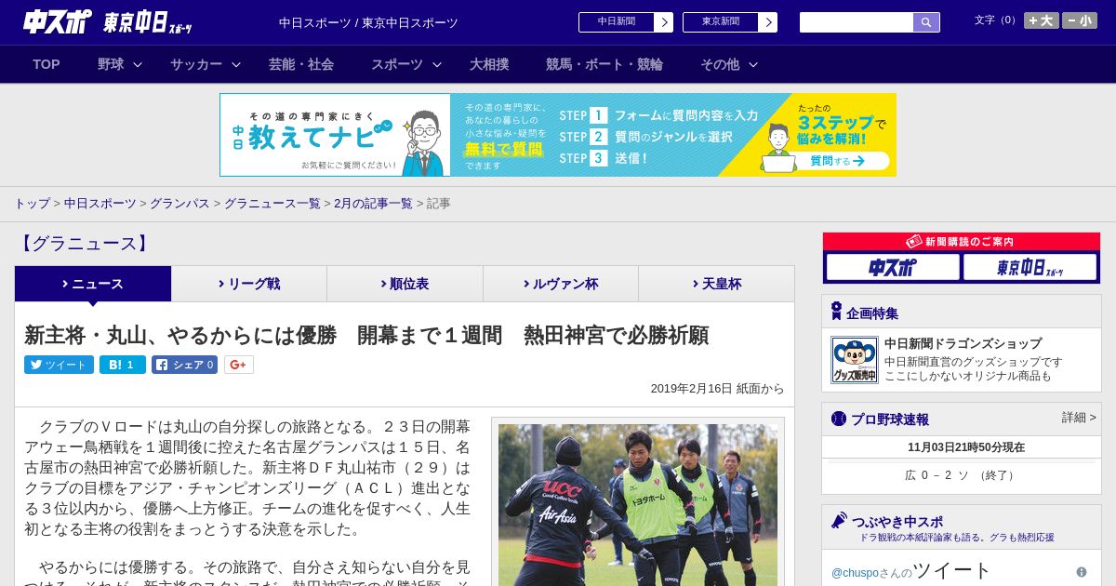This screenshot has width=1116, height=586.
Task: Click 中日スポーツ breadcrumb link
Action: [100, 204]
